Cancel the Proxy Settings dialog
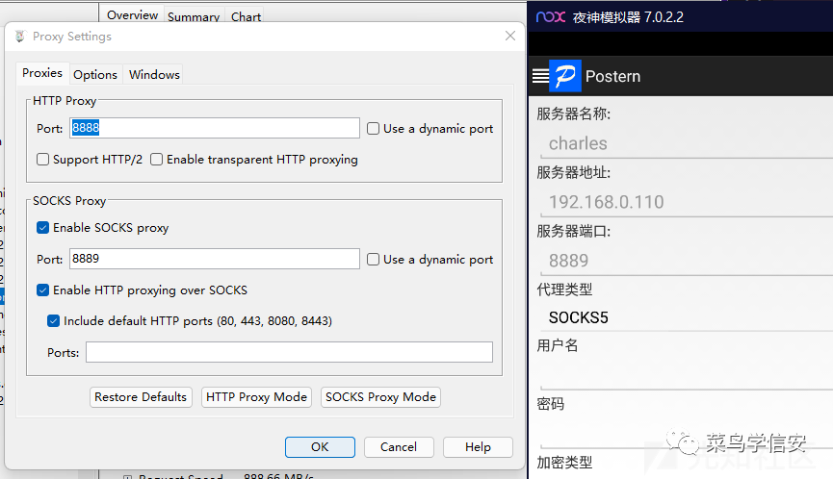The image size is (833, 479). click(x=399, y=447)
